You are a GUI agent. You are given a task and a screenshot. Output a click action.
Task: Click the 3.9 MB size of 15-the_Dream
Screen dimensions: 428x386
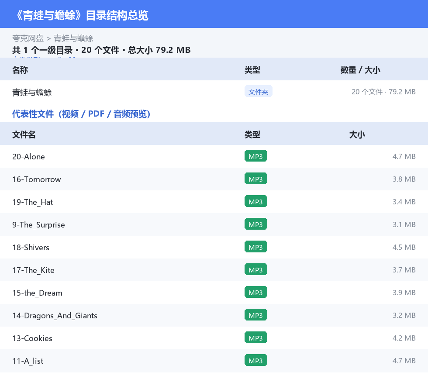point(404,293)
